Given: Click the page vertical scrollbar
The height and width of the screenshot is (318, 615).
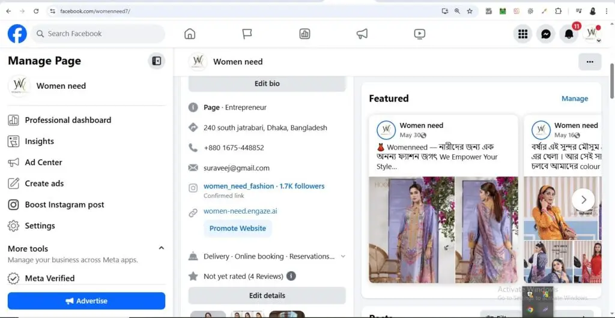Looking at the screenshot, I should 612,81.
